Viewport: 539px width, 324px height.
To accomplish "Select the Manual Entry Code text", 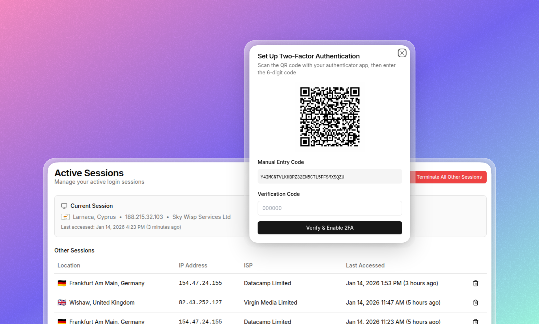I will coord(302,177).
